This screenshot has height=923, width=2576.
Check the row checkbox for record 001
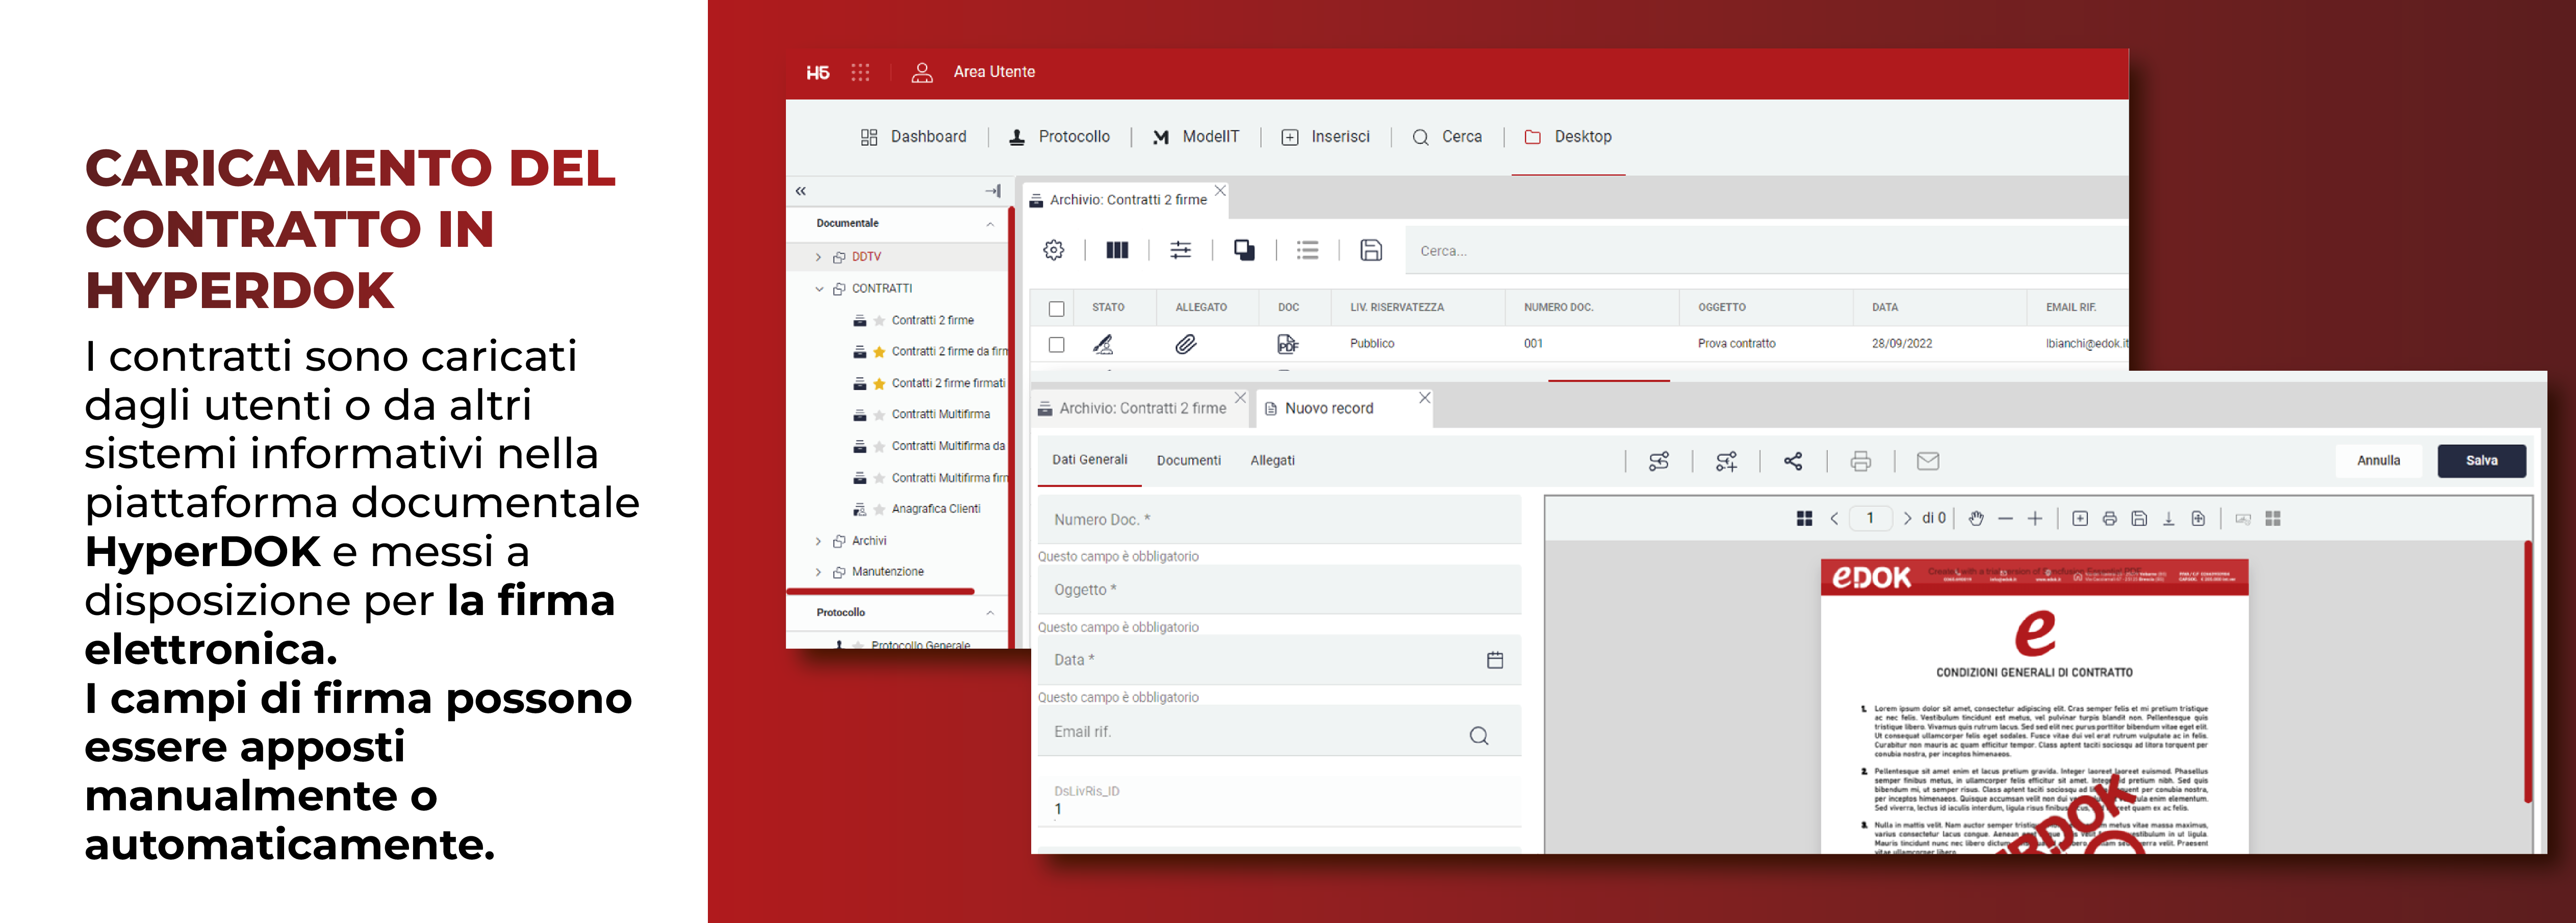tap(1056, 345)
